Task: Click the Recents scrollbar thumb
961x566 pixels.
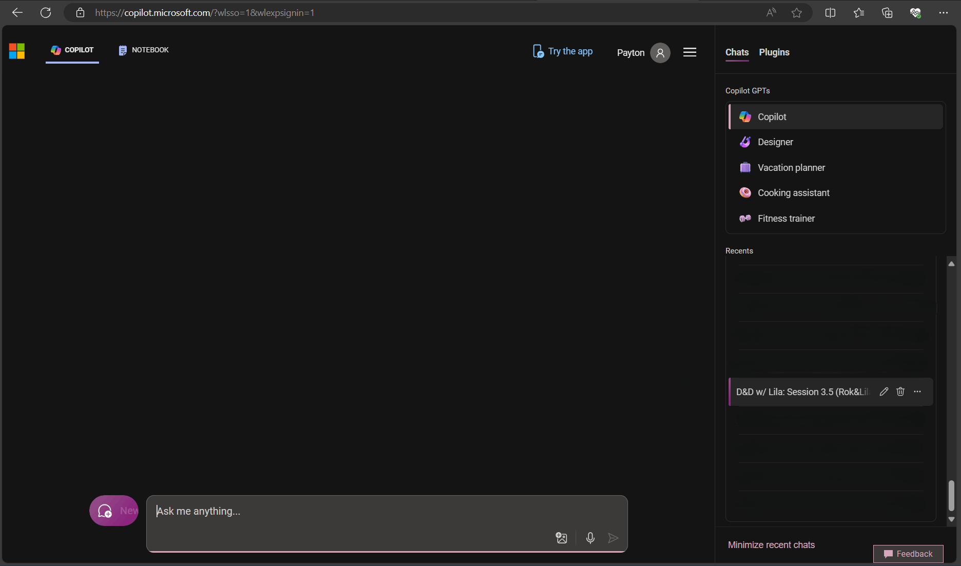Action: [x=951, y=496]
